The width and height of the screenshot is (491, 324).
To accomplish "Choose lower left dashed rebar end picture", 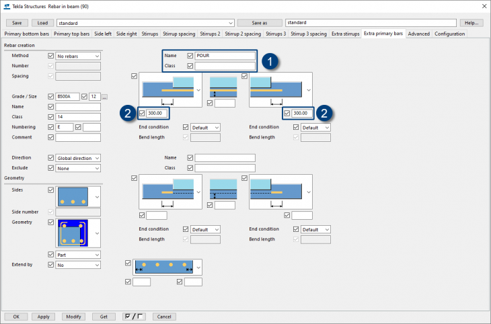I will tap(168, 192).
